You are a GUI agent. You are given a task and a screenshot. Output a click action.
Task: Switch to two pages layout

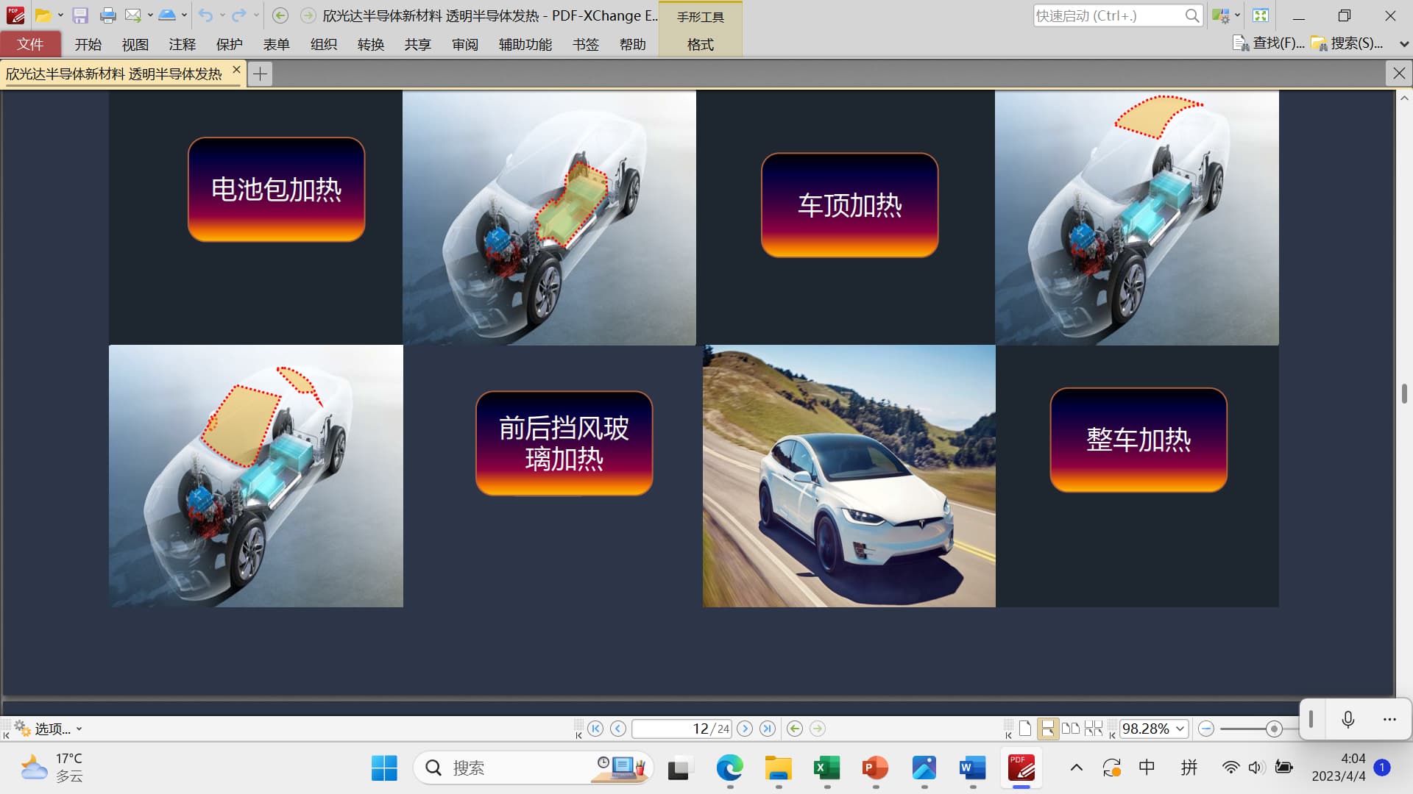(x=1070, y=729)
